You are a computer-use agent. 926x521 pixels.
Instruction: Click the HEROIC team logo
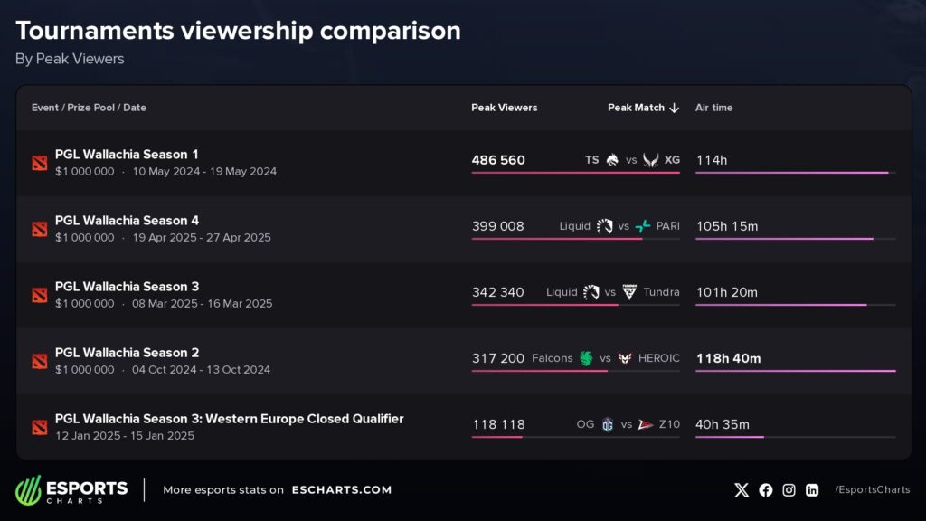pos(625,358)
